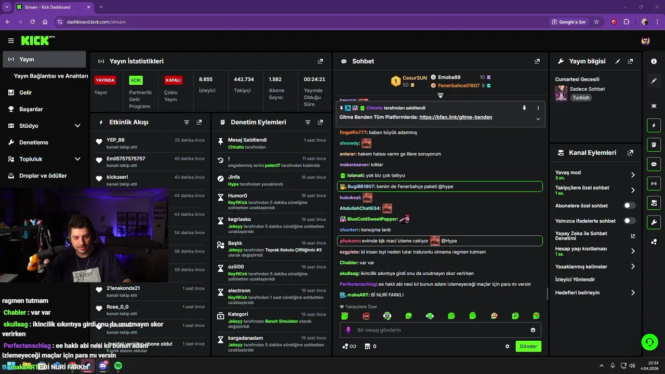Image resolution: width=665 pixels, height=374 pixels.
Task: Open Spotify from the taskbar
Action: [x=118, y=366]
